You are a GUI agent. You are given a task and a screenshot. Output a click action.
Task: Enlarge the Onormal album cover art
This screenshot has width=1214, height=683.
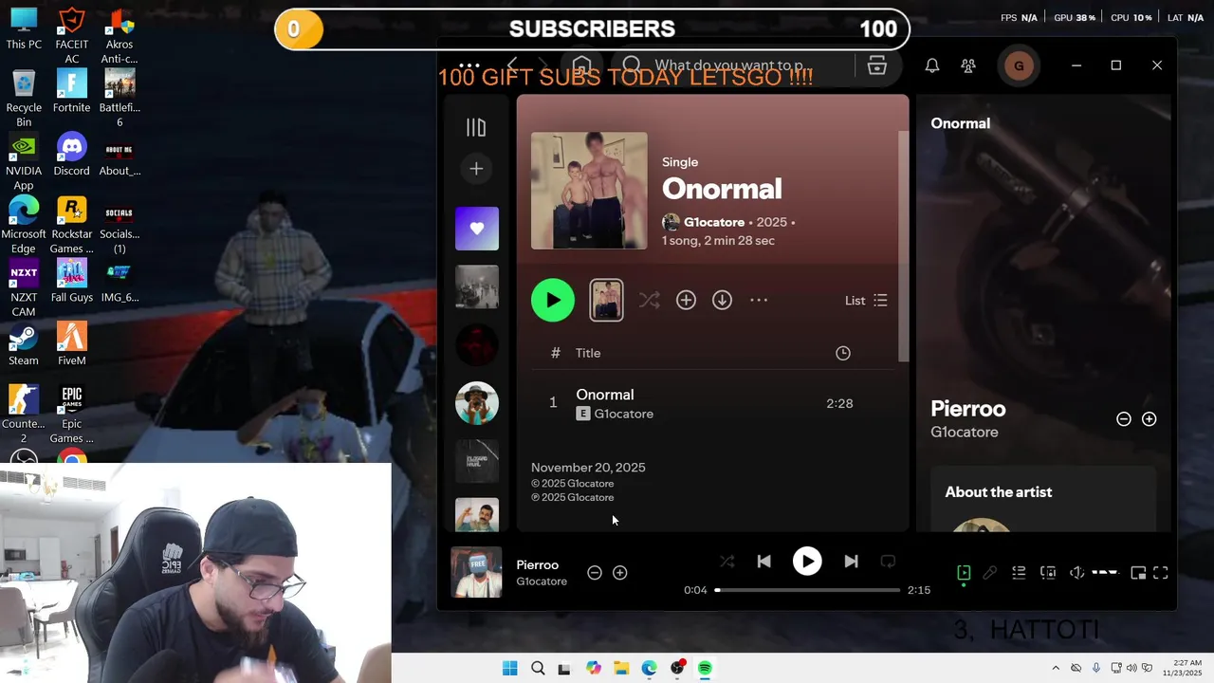(589, 191)
